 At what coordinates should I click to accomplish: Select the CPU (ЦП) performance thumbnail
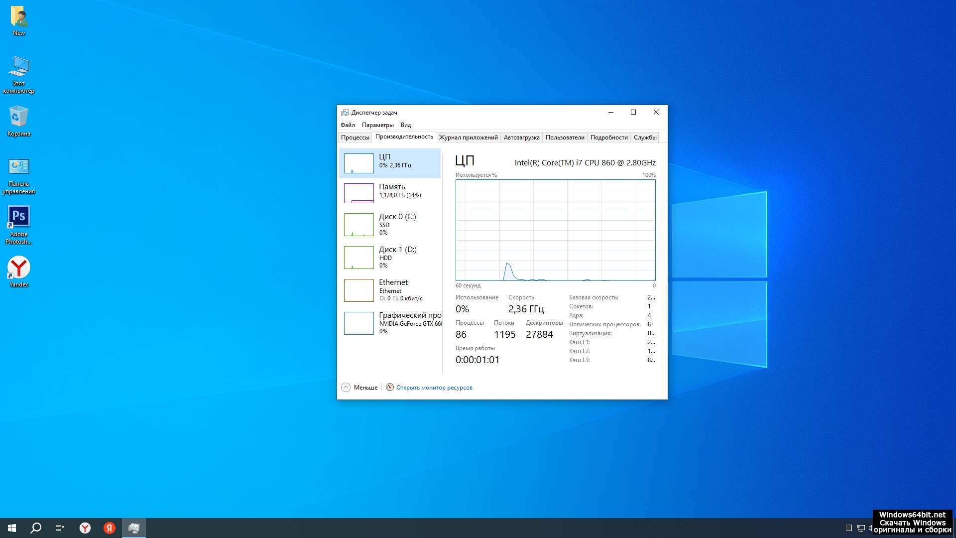pyautogui.click(x=359, y=163)
